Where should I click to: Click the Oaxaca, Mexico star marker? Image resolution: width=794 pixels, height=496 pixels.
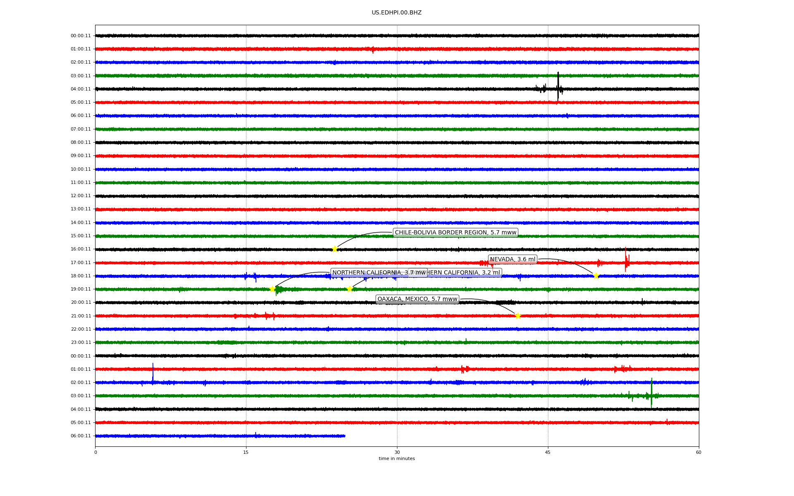click(518, 316)
